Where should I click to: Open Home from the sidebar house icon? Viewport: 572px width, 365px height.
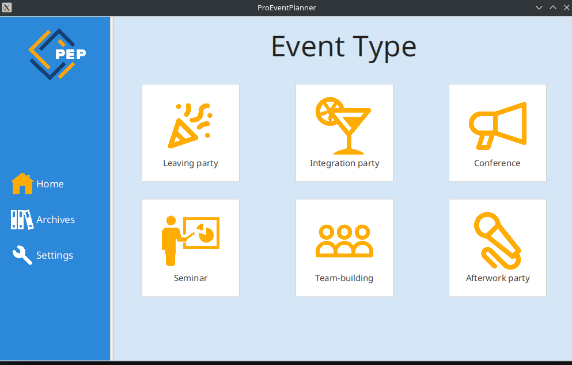[21, 183]
